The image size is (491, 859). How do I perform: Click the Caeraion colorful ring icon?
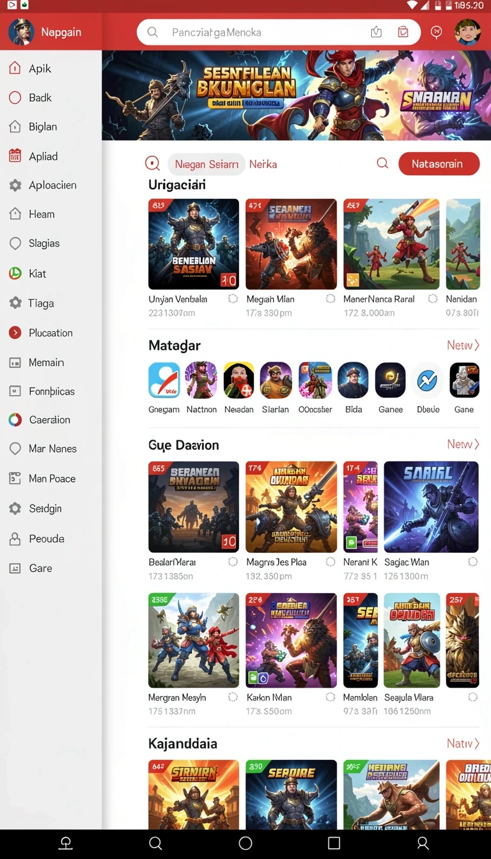(x=15, y=420)
